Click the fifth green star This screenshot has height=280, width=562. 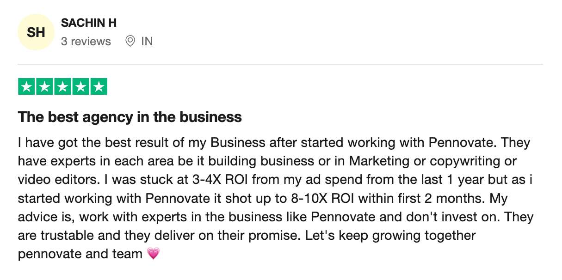pyautogui.click(x=99, y=87)
